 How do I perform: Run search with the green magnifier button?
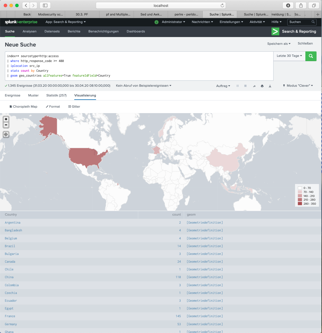(x=311, y=56)
